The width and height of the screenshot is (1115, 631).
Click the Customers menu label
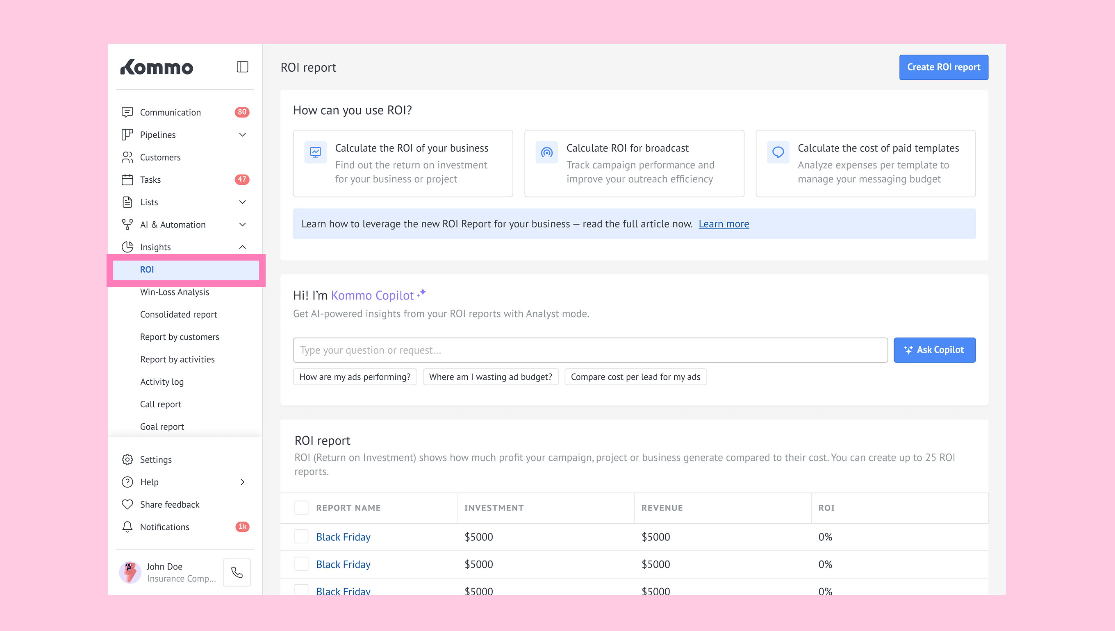(160, 157)
